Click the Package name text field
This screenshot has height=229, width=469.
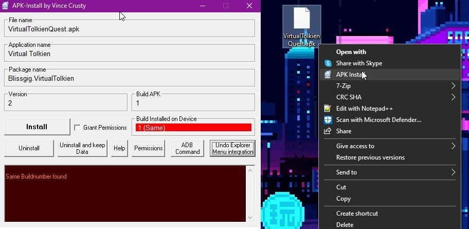click(130, 78)
